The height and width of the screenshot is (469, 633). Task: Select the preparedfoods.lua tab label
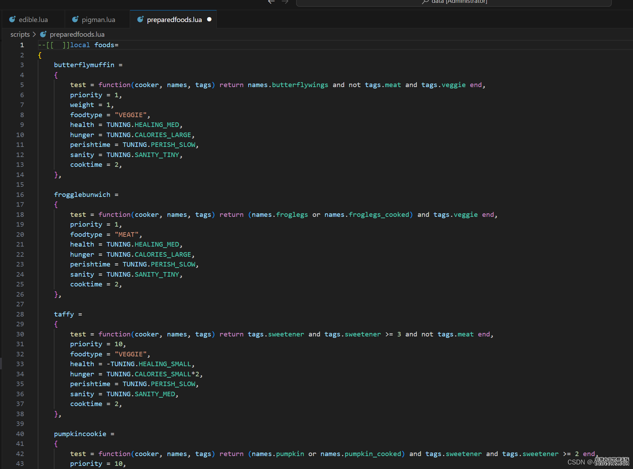(x=174, y=20)
